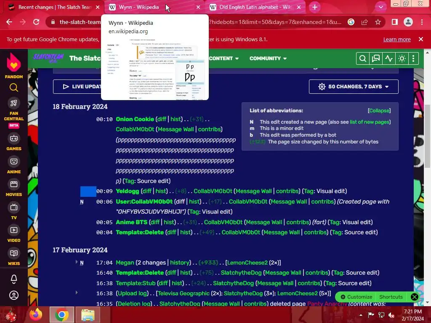Open File Explorer from the taskbar
Viewport: 431px width, 323px height.
[88, 315]
